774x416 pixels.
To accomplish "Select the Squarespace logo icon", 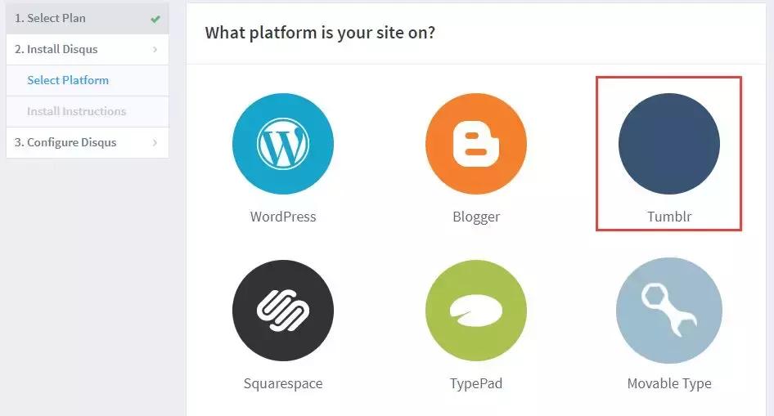I will coord(283,311).
